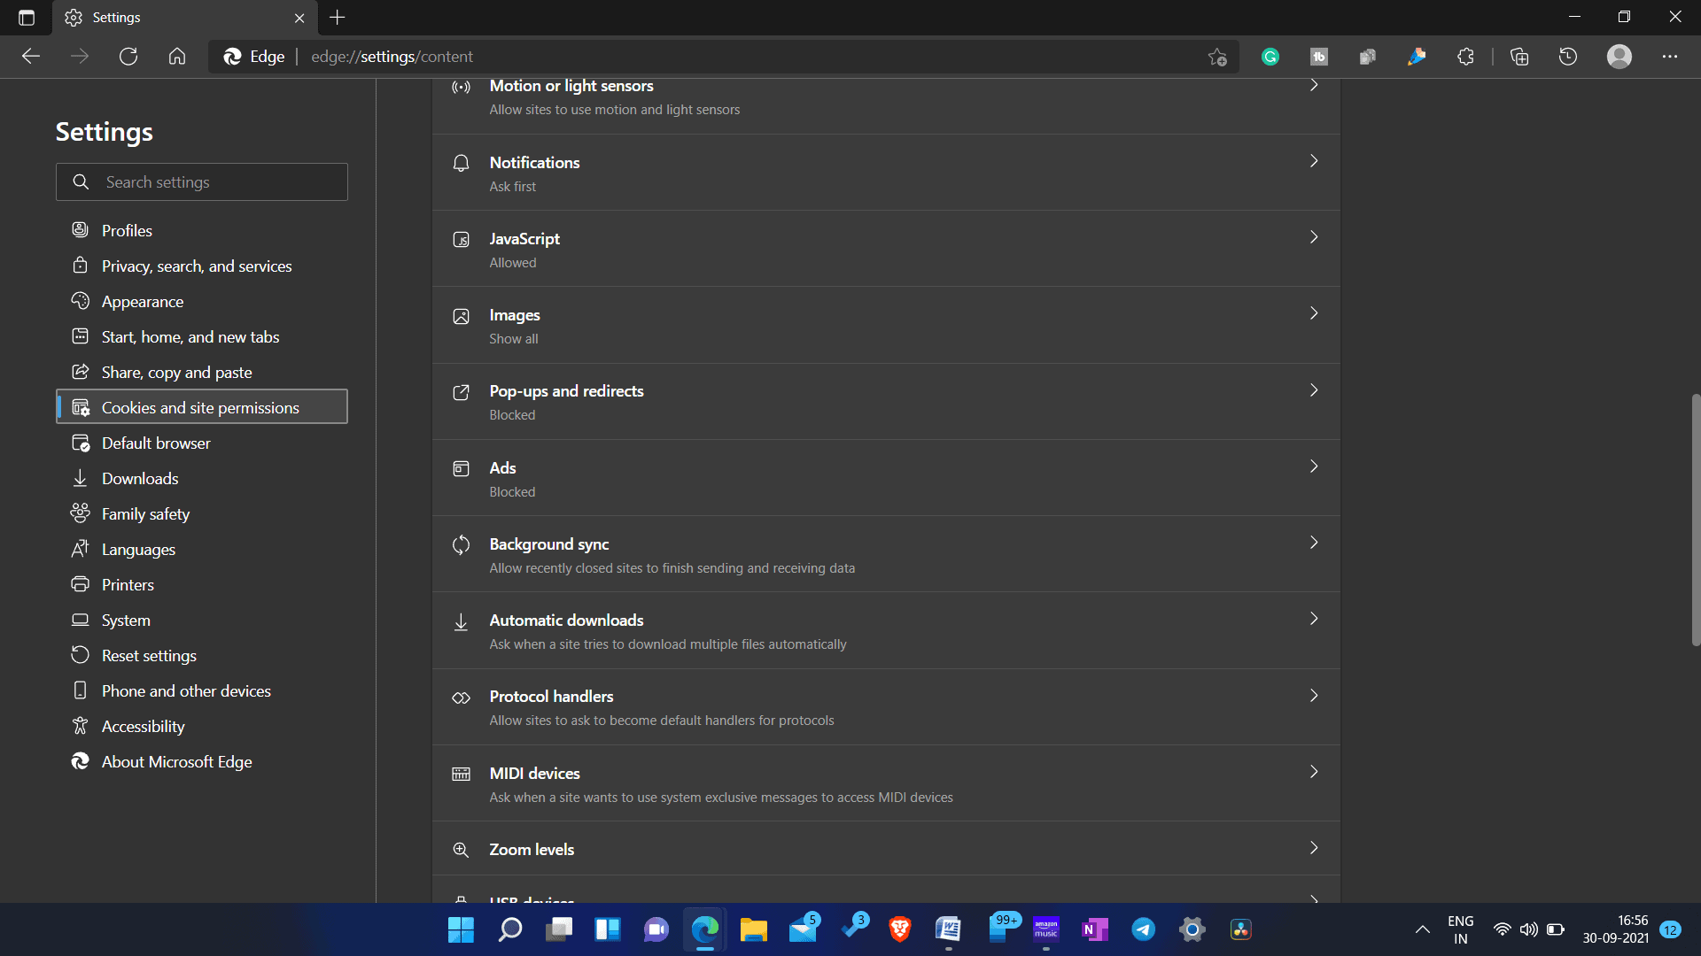Click the Edge browser icon in address bar
The height and width of the screenshot is (956, 1701).
(x=231, y=56)
